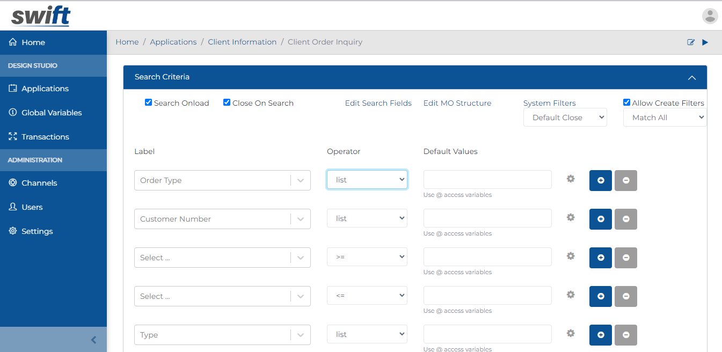This screenshot has width=722, height=352.
Task: Toggle the Search Onload checkbox
Action: coord(149,102)
